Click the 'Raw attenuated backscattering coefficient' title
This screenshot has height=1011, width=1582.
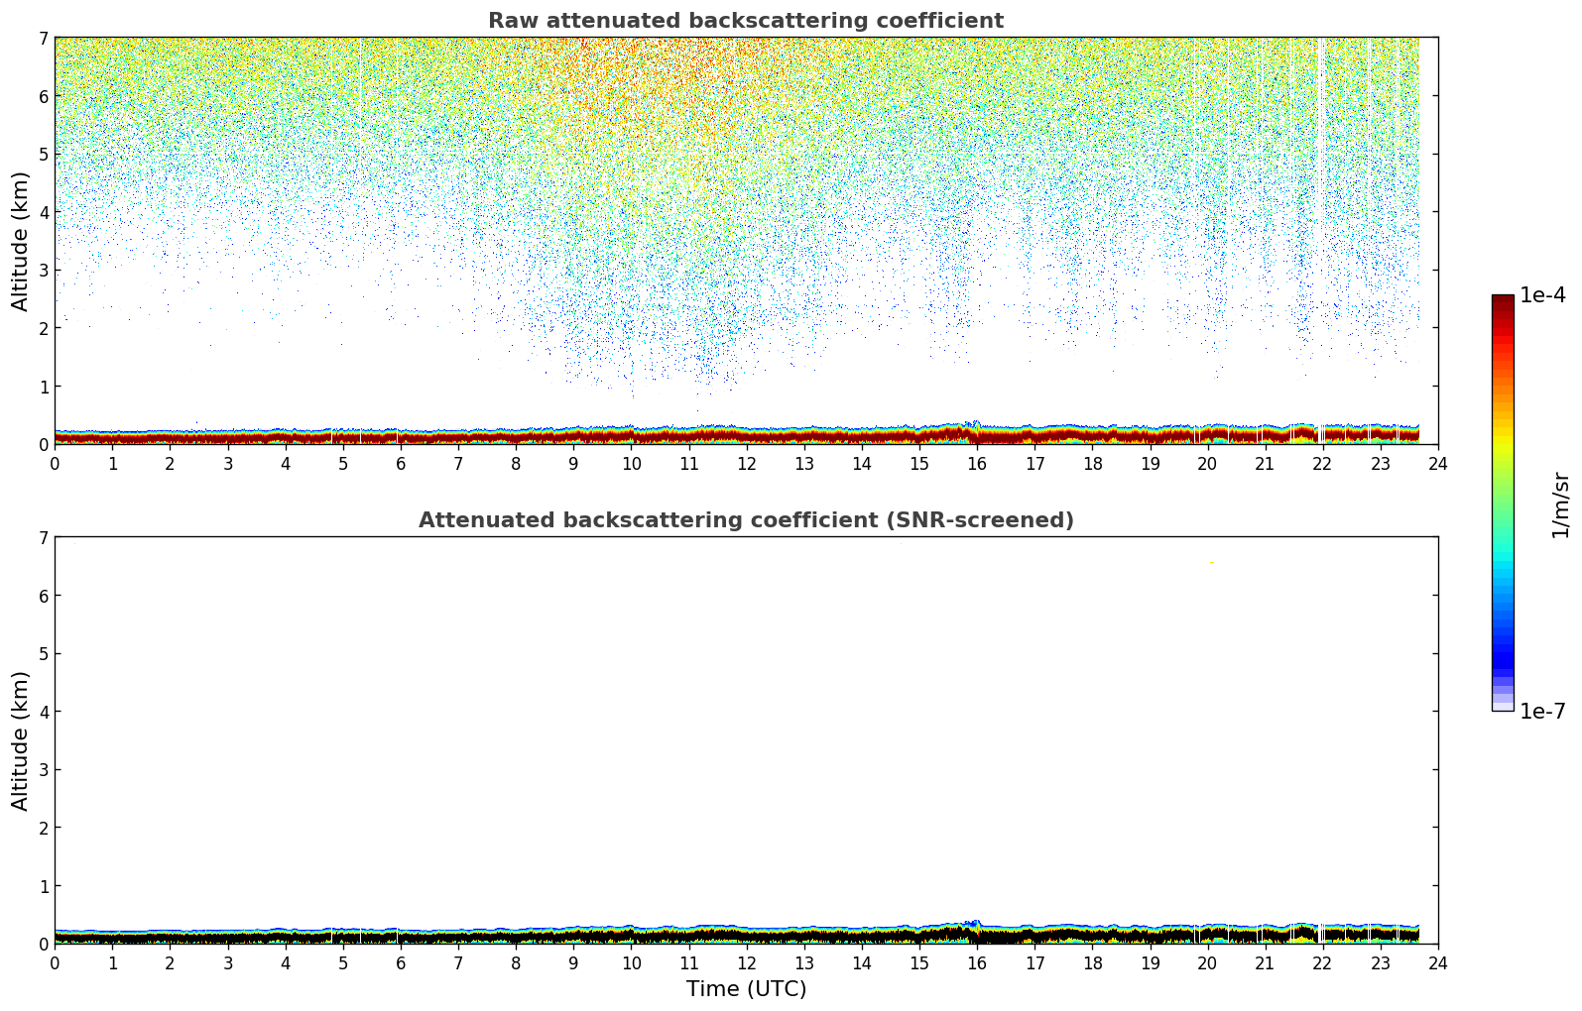tap(745, 21)
